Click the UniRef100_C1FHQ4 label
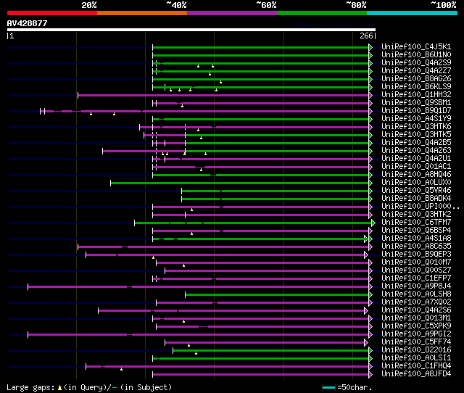Image resolution: width=464 pixels, height=393 pixels. (x=416, y=366)
